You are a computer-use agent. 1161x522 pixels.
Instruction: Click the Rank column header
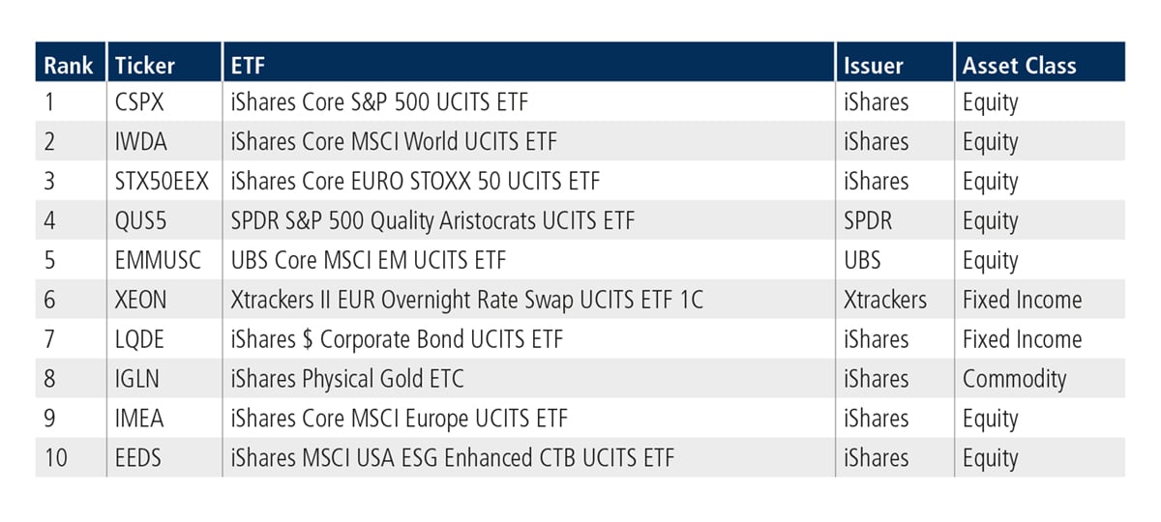(69, 66)
